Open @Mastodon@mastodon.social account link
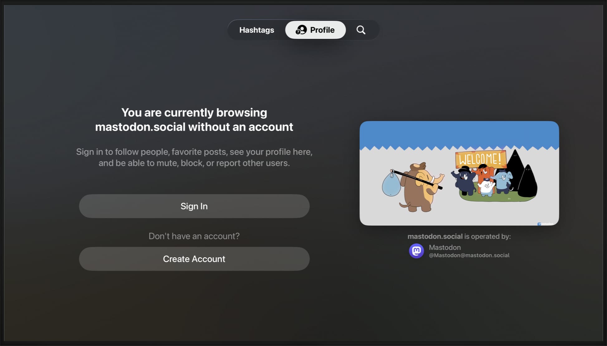Viewport: 607px width, 346px height. pyautogui.click(x=469, y=255)
